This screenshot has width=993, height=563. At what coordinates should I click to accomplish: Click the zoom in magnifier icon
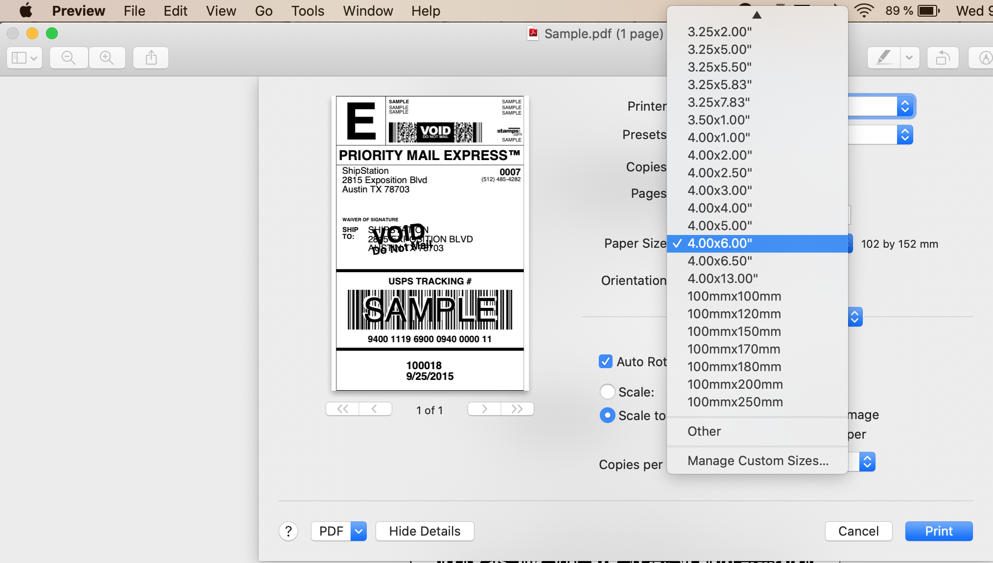pyautogui.click(x=107, y=58)
